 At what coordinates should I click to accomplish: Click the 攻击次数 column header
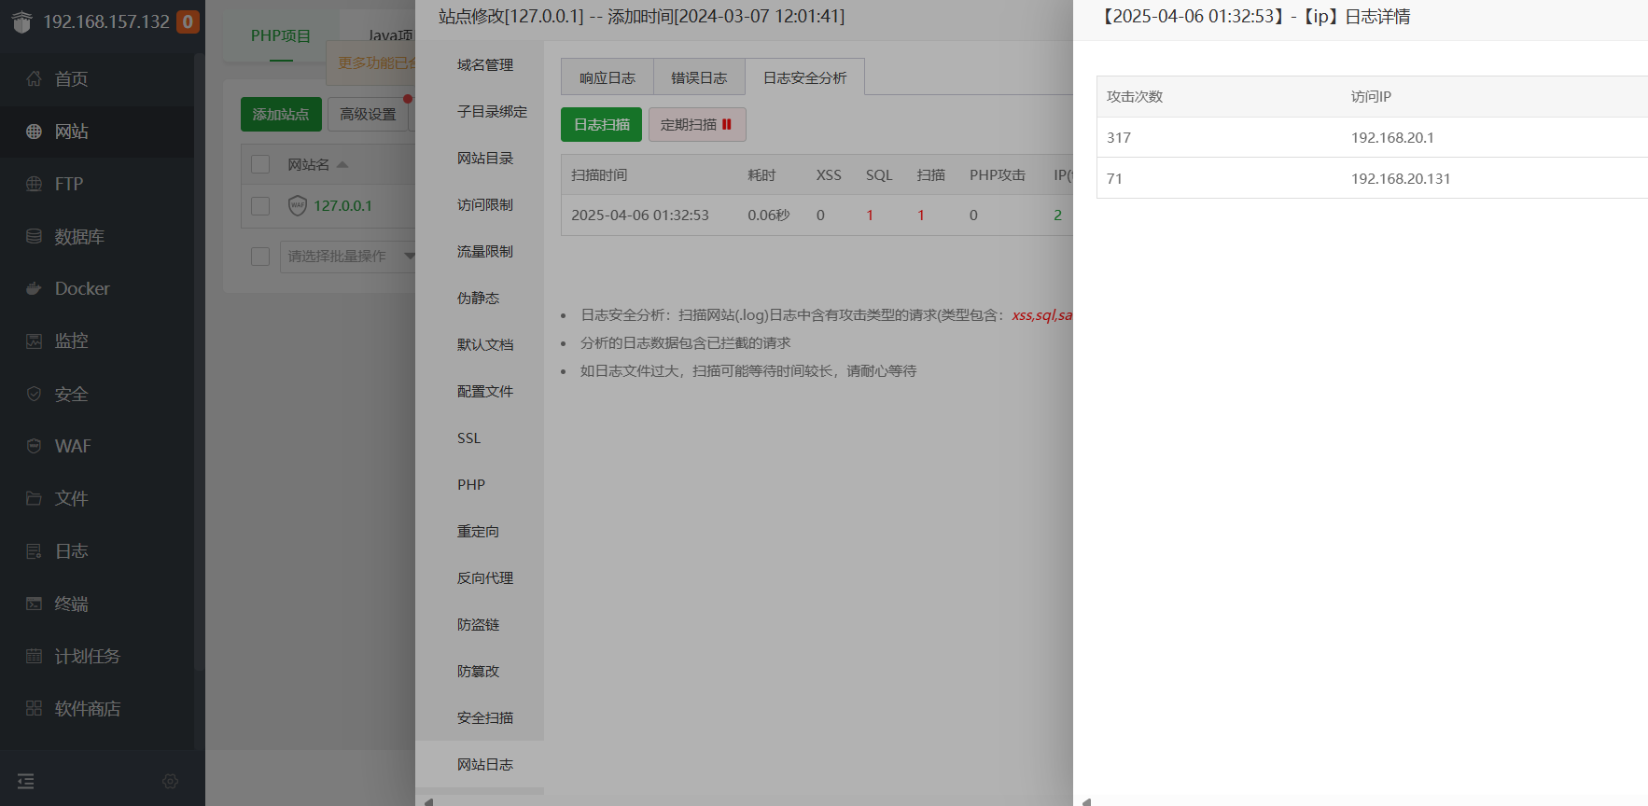coord(1135,96)
